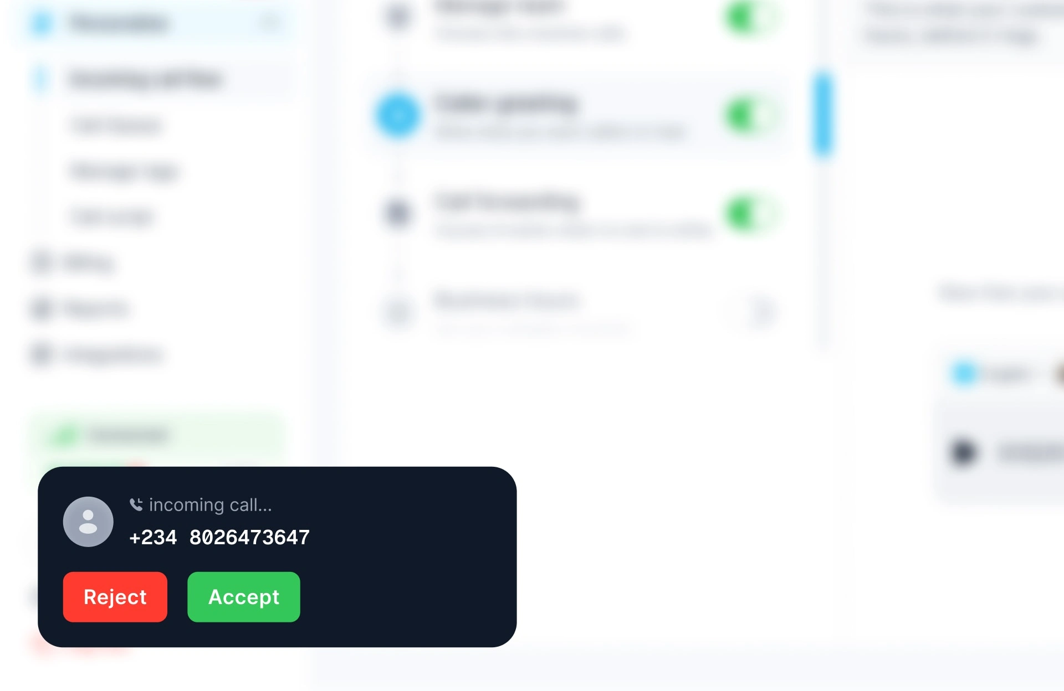Viewport: 1064px width, 691px height.
Task: Click the dark circular icon below the blue one
Action: [x=398, y=213]
